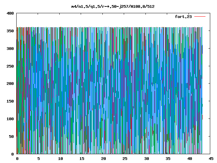Select y-axis label 50
This screenshot has height=163, width=217.
tap(11, 137)
